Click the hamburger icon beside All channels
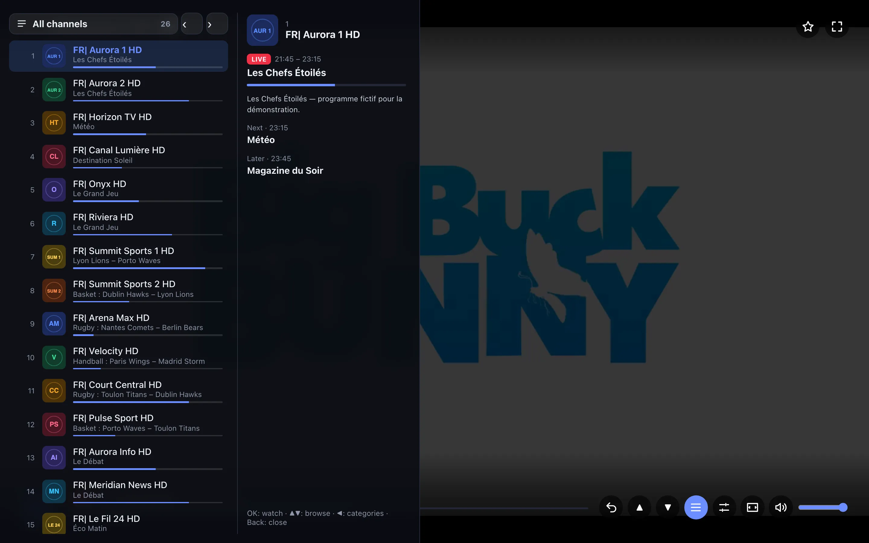 [x=21, y=24]
